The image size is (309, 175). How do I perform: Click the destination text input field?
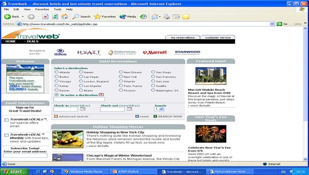(x=79, y=99)
